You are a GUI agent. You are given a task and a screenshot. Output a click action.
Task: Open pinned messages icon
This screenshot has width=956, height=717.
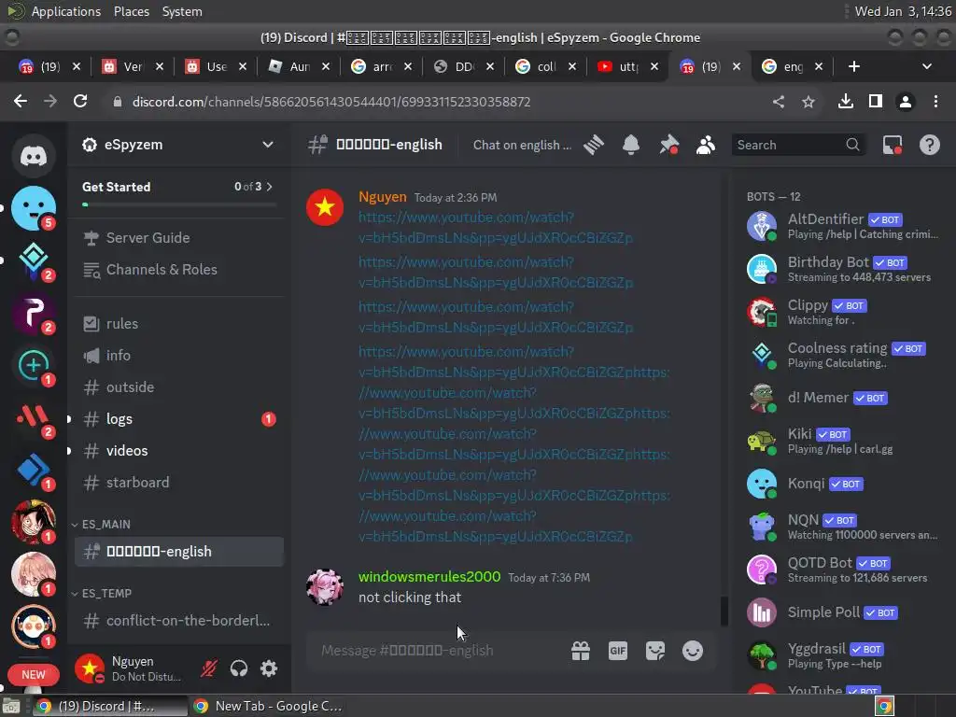(668, 145)
